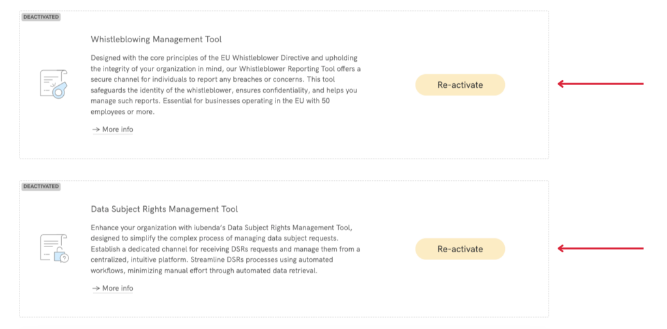Viewport: 667px width, 329px height.
Task: Open More info for Data Subject Rights Tool
Action: point(117,288)
